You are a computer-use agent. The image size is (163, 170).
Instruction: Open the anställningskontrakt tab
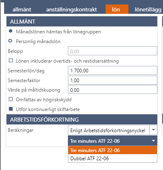(72, 9)
